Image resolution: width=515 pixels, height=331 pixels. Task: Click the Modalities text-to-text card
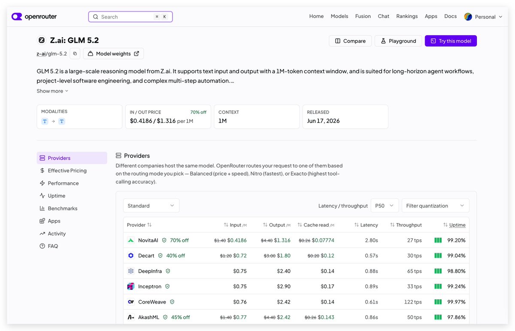pyautogui.click(x=79, y=116)
